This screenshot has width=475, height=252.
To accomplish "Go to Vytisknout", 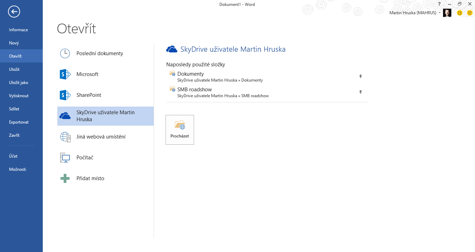I will pyautogui.click(x=19, y=96).
